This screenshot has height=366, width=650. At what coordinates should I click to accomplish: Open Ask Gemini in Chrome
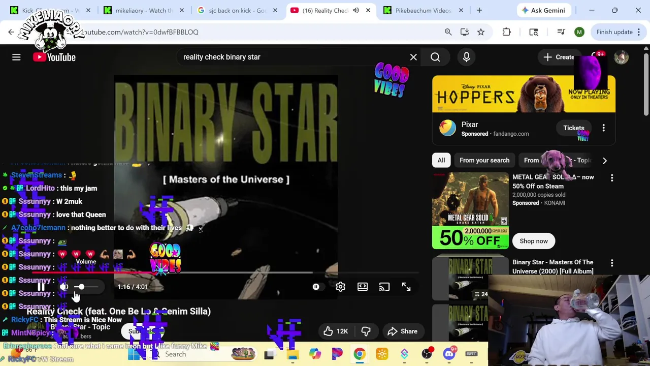point(543,10)
